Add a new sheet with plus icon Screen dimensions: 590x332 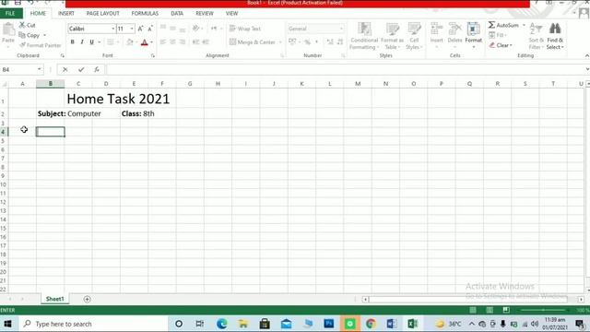pos(87,299)
